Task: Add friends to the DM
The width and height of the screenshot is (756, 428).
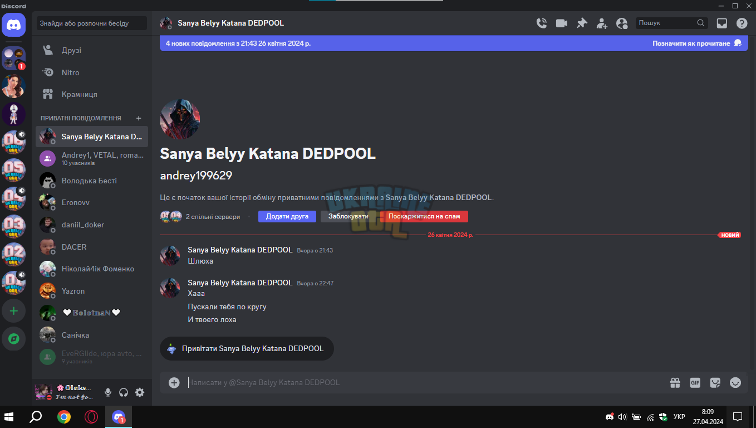Action: pos(602,23)
